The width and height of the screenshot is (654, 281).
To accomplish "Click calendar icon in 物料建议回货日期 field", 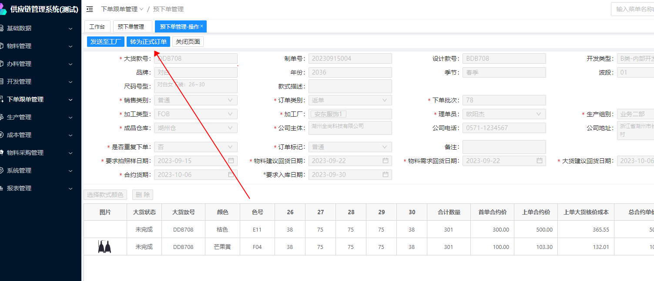I will click(x=386, y=161).
